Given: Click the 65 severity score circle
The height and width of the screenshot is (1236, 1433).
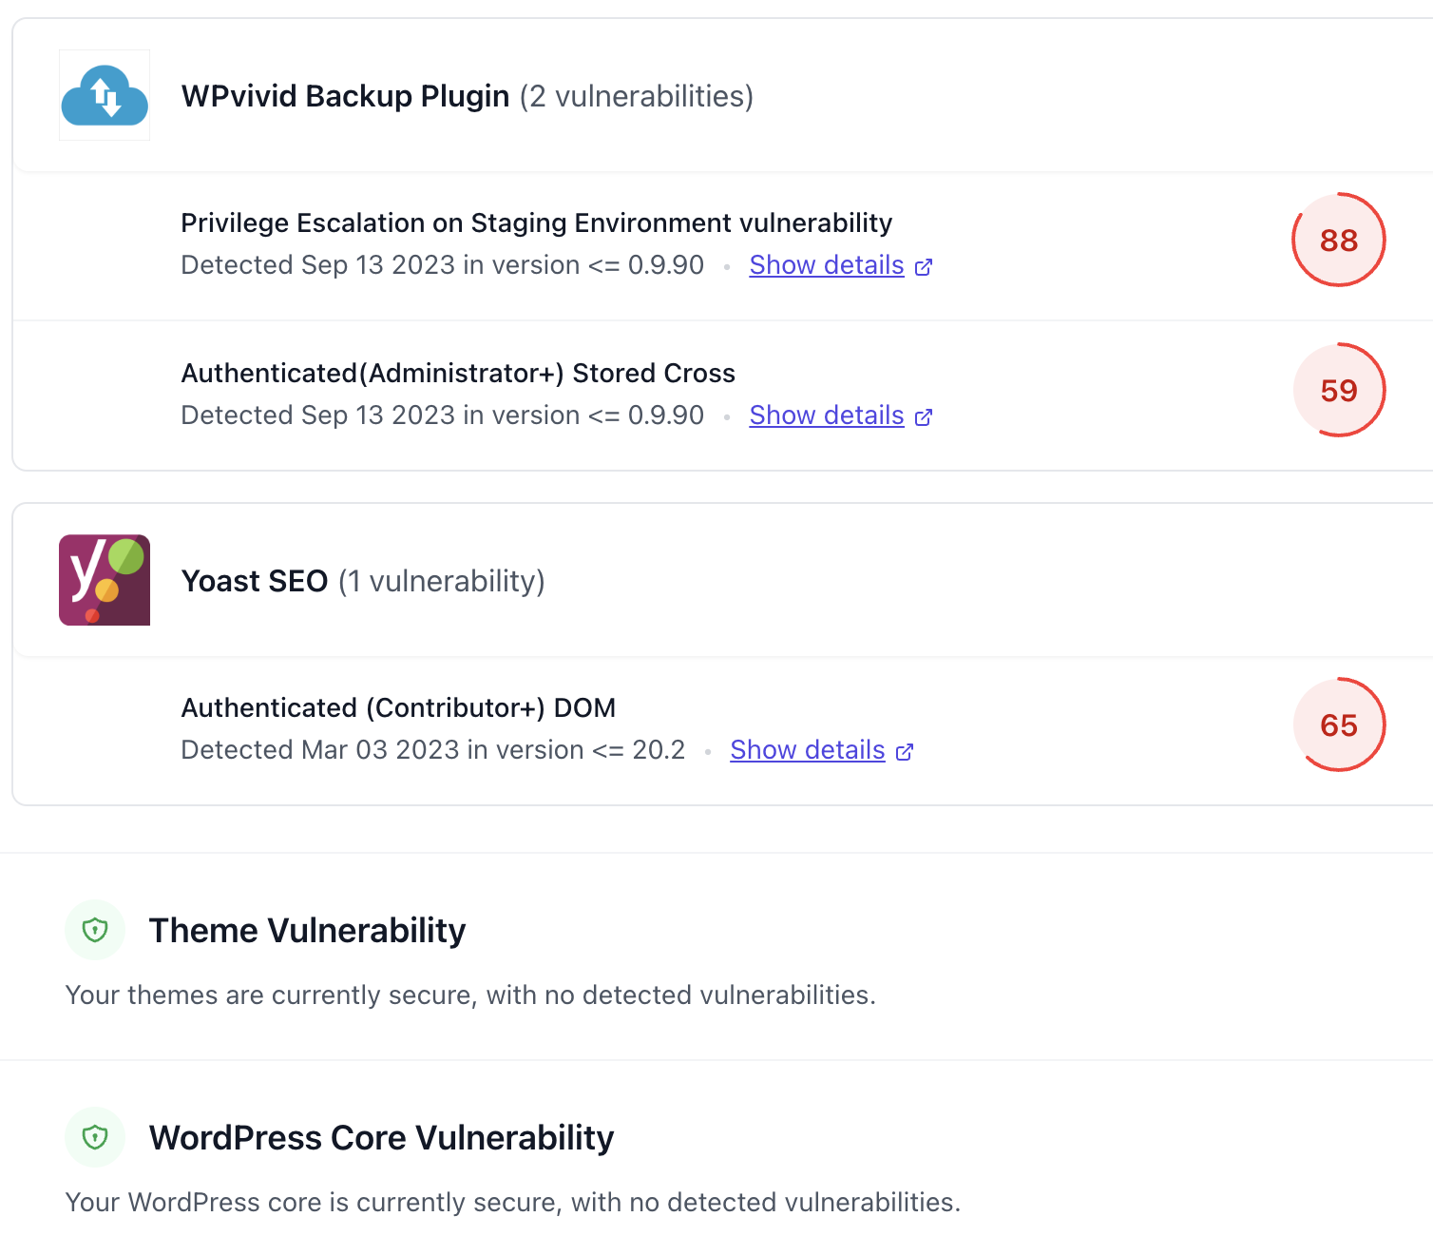Looking at the screenshot, I should point(1338,724).
